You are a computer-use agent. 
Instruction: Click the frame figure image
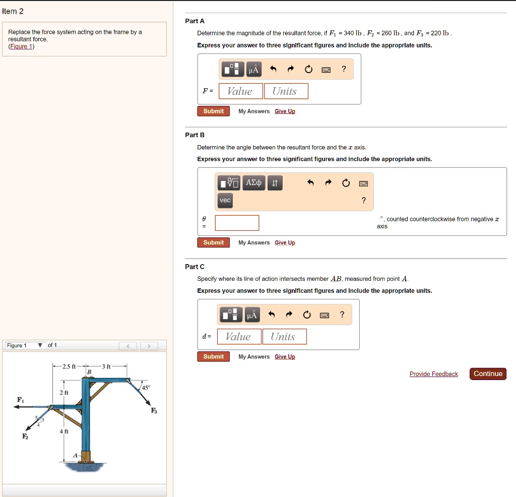pos(85,417)
